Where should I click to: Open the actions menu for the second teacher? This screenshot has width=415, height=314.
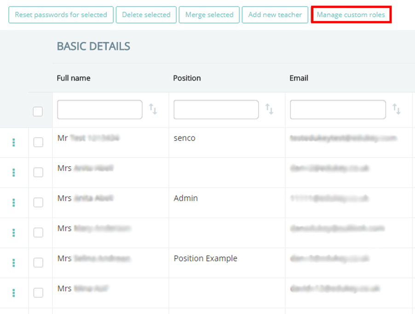(x=14, y=172)
